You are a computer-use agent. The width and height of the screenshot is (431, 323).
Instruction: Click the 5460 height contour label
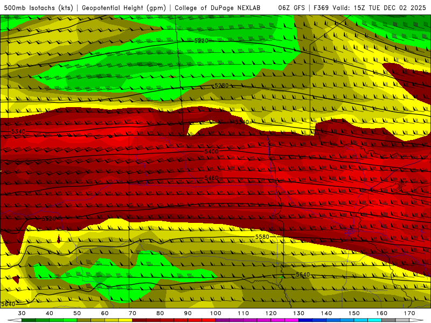(211, 178)
